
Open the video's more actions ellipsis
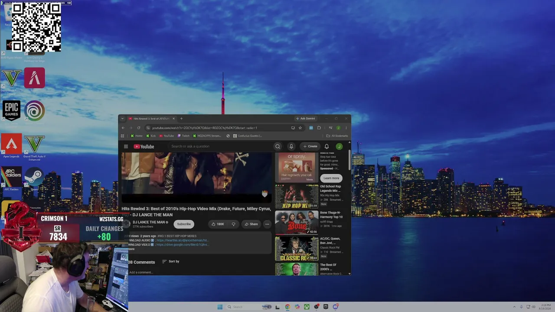267,224
